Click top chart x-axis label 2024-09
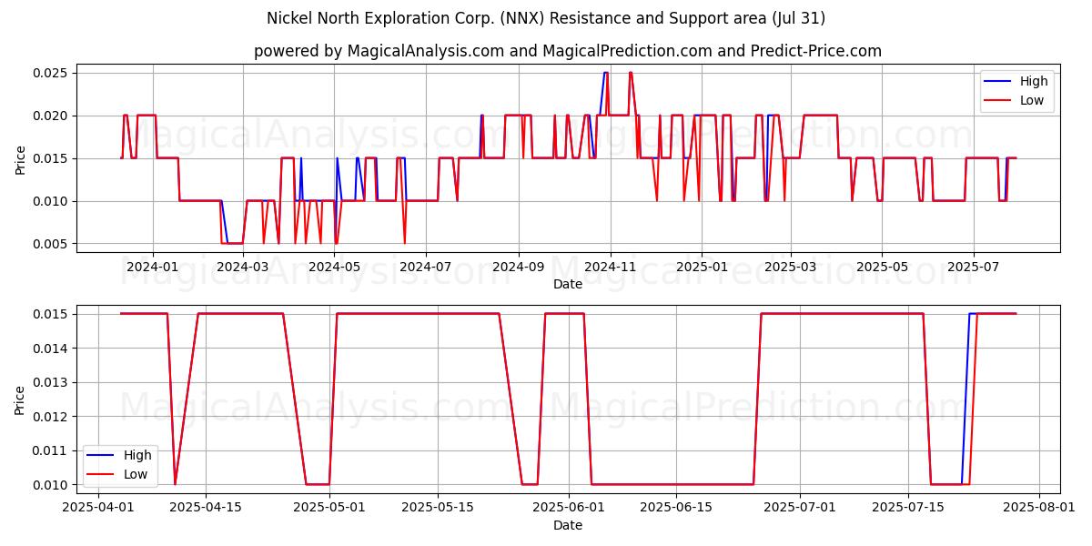 519,267
